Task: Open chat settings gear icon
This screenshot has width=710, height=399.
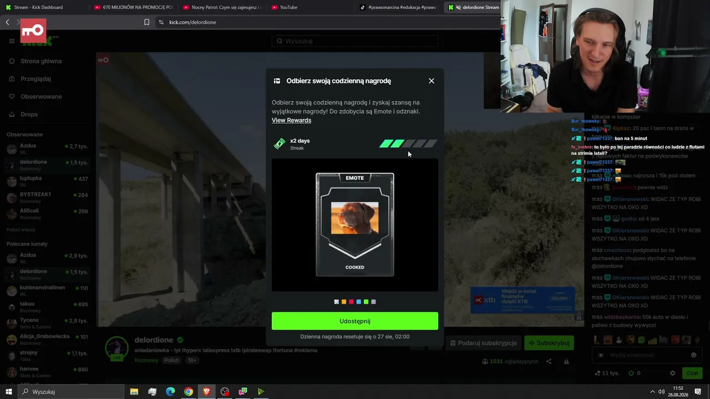Action: coord(672,374)
